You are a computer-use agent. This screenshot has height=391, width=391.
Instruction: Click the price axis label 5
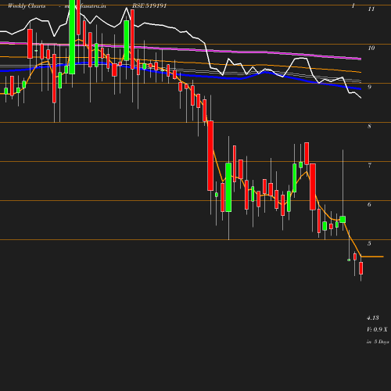(x=369, y=243)
